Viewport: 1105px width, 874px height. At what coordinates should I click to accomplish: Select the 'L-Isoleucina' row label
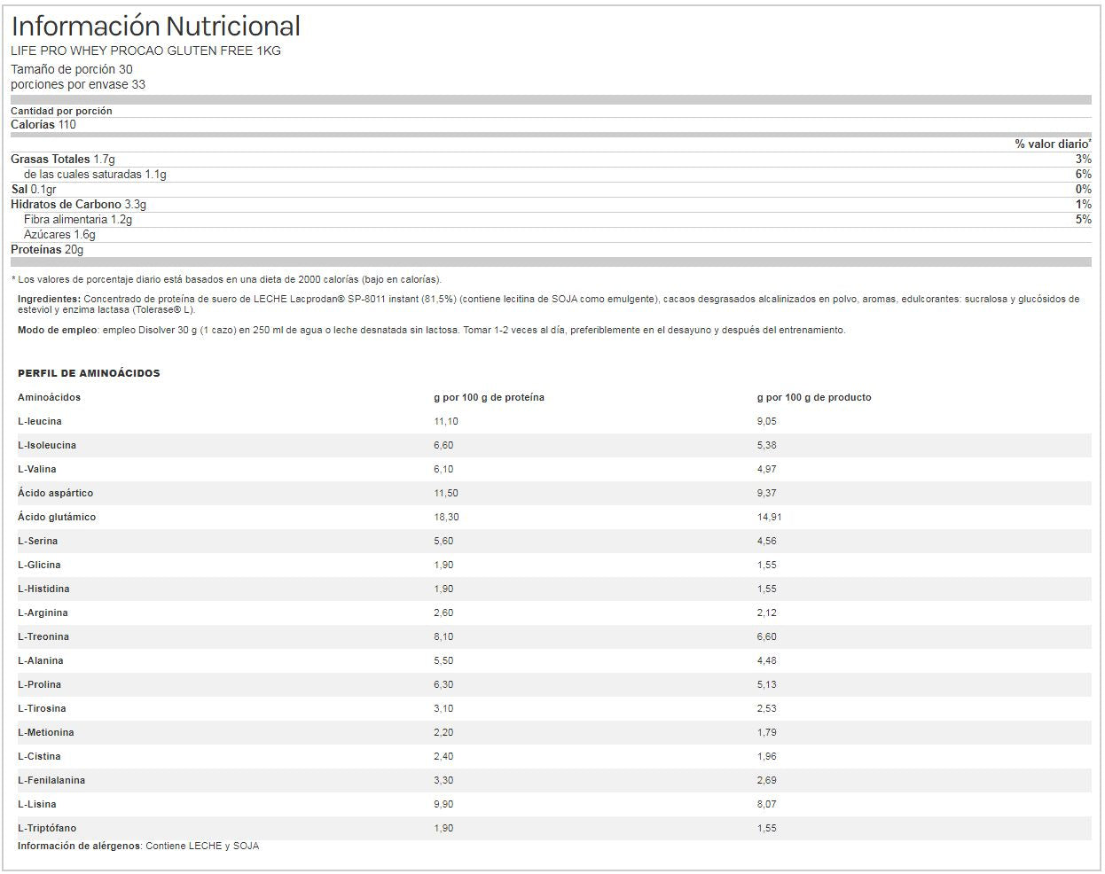point(47,445)
